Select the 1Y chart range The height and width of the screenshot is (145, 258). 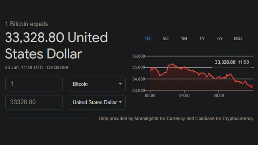point(202,39)
